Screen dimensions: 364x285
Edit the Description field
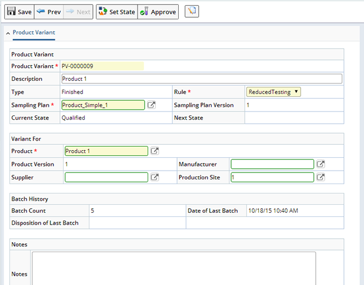tap(202, 79)
